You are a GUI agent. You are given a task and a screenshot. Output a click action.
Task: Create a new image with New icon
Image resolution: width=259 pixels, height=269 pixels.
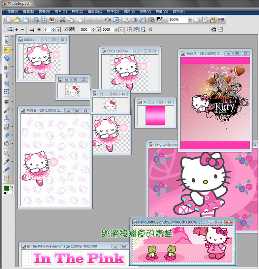pyautogui.click(x=9, y=20)
